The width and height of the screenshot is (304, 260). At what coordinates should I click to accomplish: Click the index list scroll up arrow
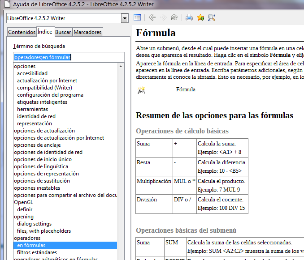[x=121, y=66]
